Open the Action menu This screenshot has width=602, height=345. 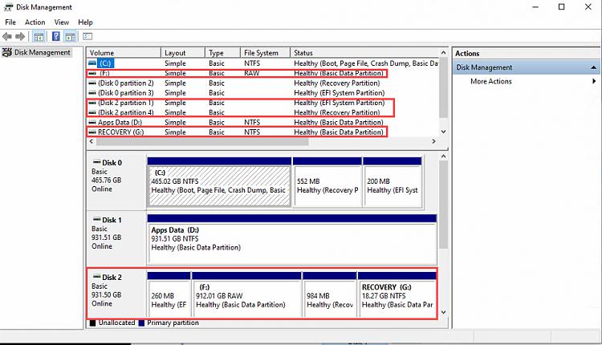point(35,22)
